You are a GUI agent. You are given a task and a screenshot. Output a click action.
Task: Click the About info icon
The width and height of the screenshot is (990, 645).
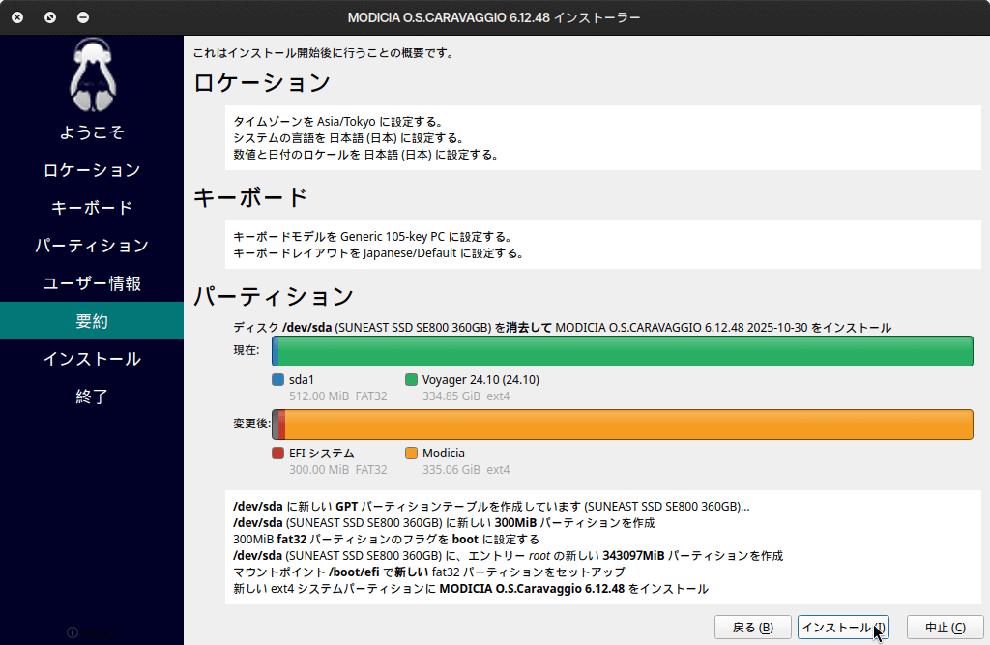click(x=73, y=632)
